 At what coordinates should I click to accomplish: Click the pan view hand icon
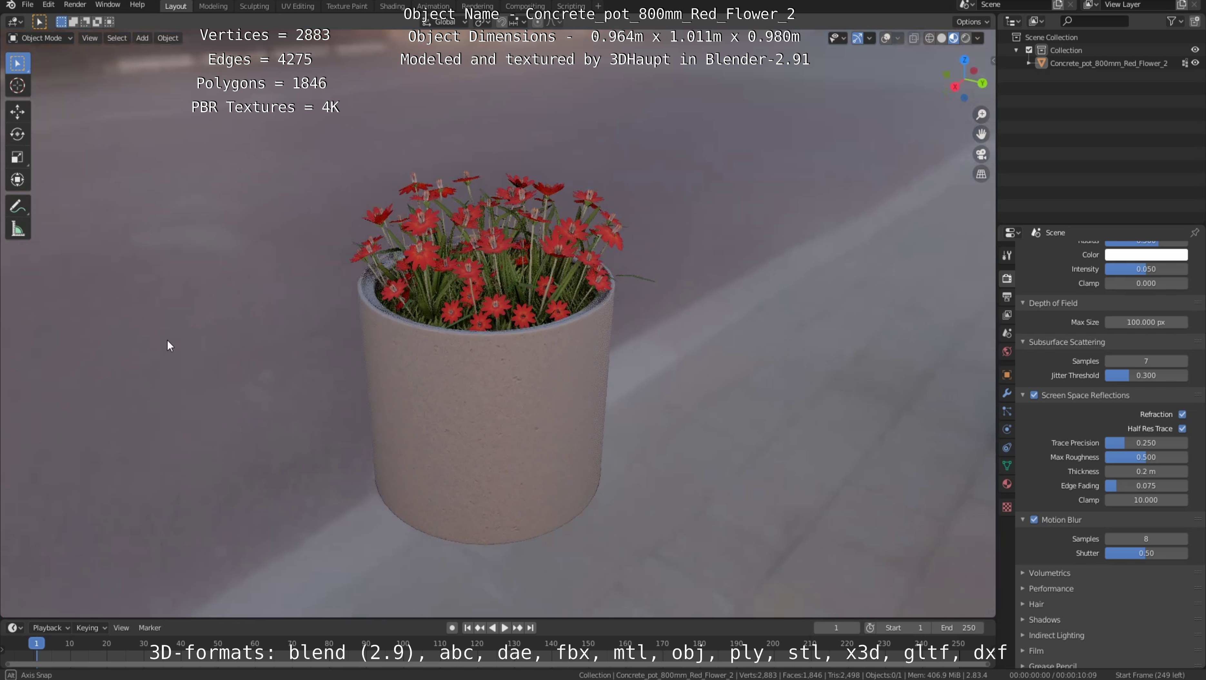tap(981, 134)
